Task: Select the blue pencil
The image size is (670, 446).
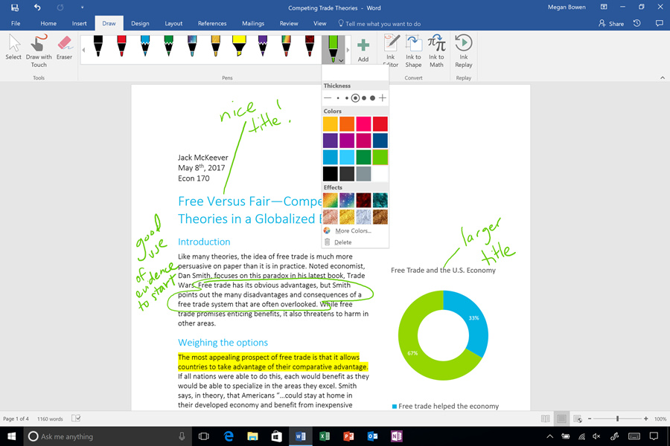Action: (x=145, y=46)
